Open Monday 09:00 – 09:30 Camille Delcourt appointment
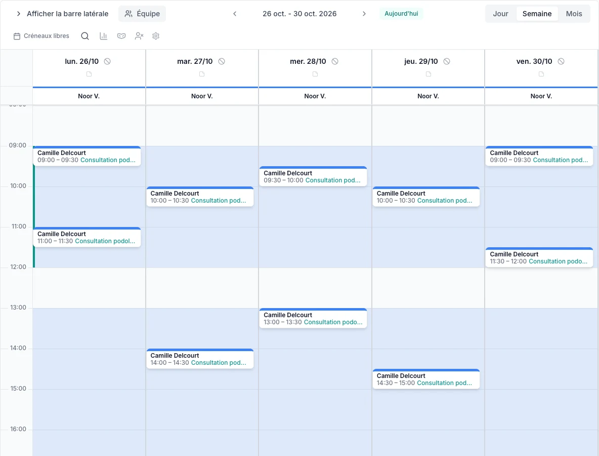599x456 pixels. pyautogui.click(x=87, y=156)
